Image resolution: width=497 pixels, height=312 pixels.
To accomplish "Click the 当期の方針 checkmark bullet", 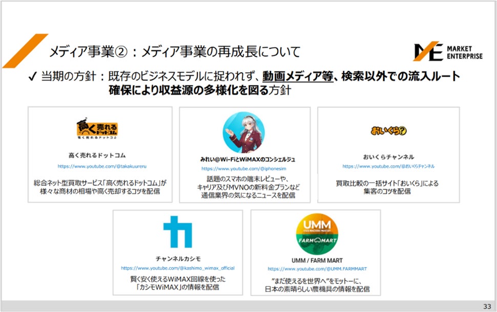I will pyautogui.click(x=32, y=77).
